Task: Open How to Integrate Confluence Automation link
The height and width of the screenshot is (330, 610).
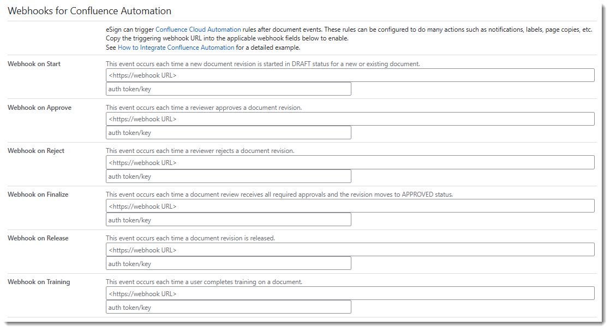Action: tap(176, 48)
